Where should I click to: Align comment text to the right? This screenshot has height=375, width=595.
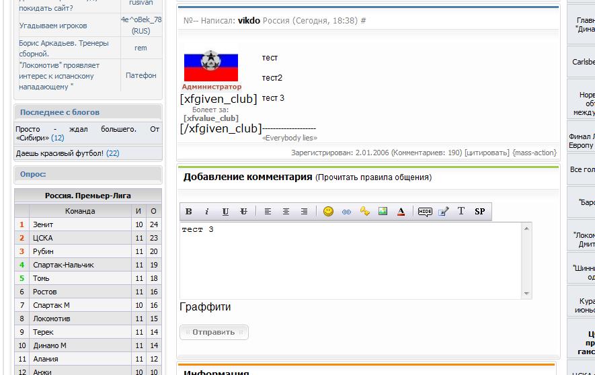304,212
